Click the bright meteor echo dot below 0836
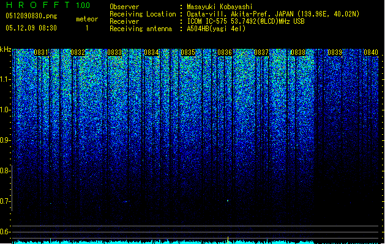Viewport: 385px width, 244px height. coord(228,201)
